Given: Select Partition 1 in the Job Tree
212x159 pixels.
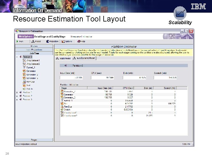Looking at the screenshot, I should coord(27,92).
